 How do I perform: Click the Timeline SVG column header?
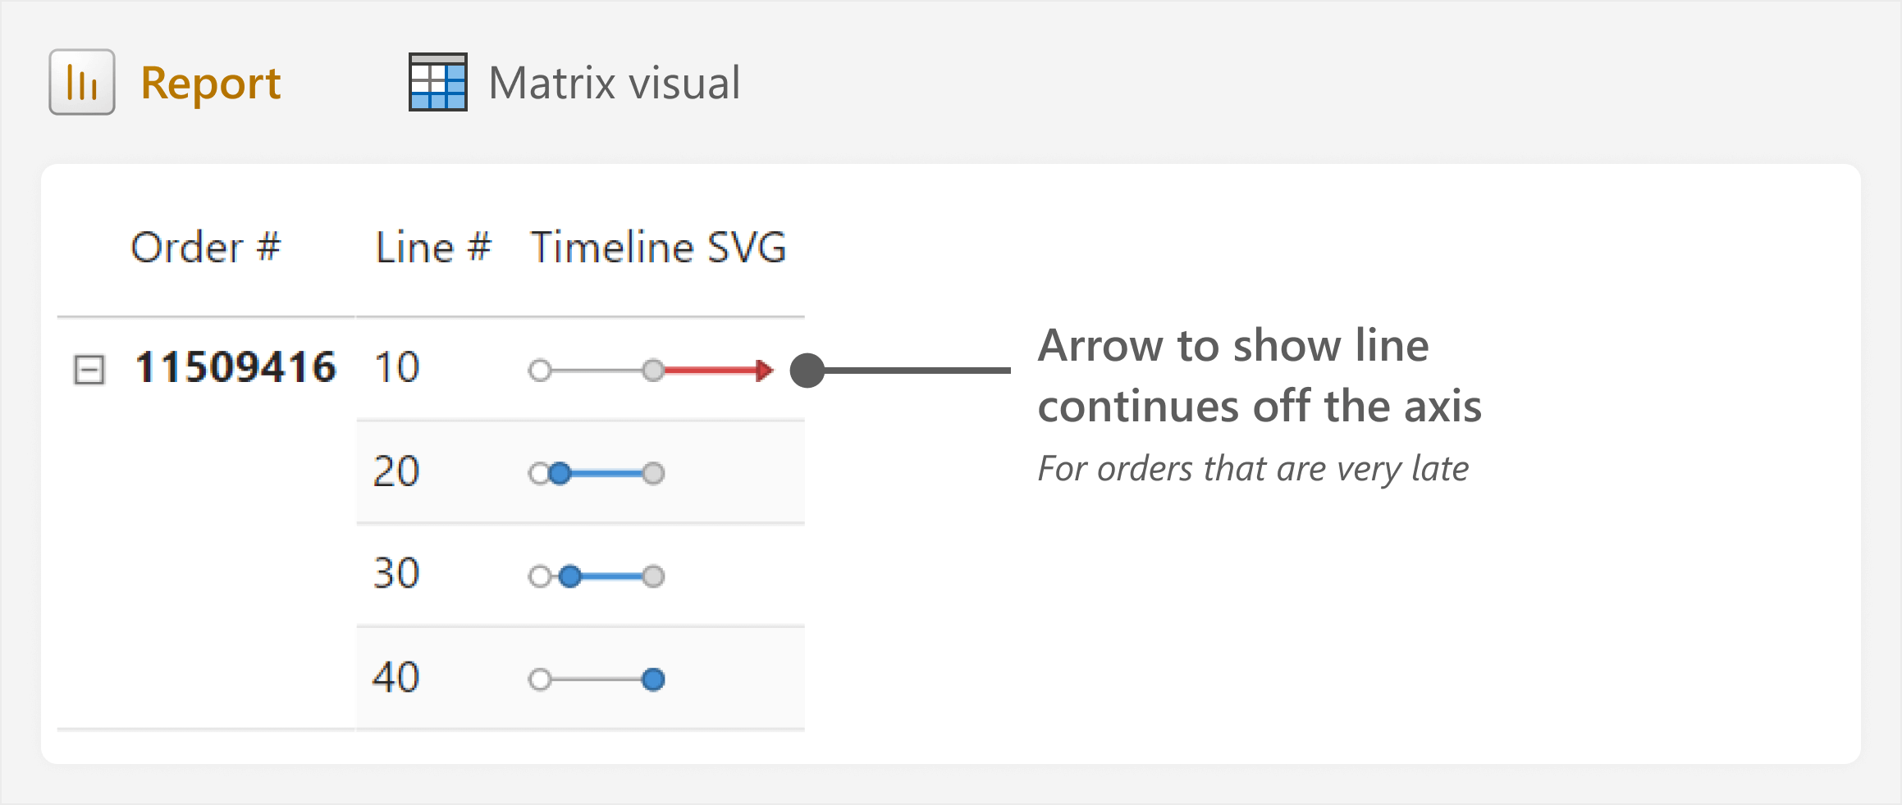[658, 248]
